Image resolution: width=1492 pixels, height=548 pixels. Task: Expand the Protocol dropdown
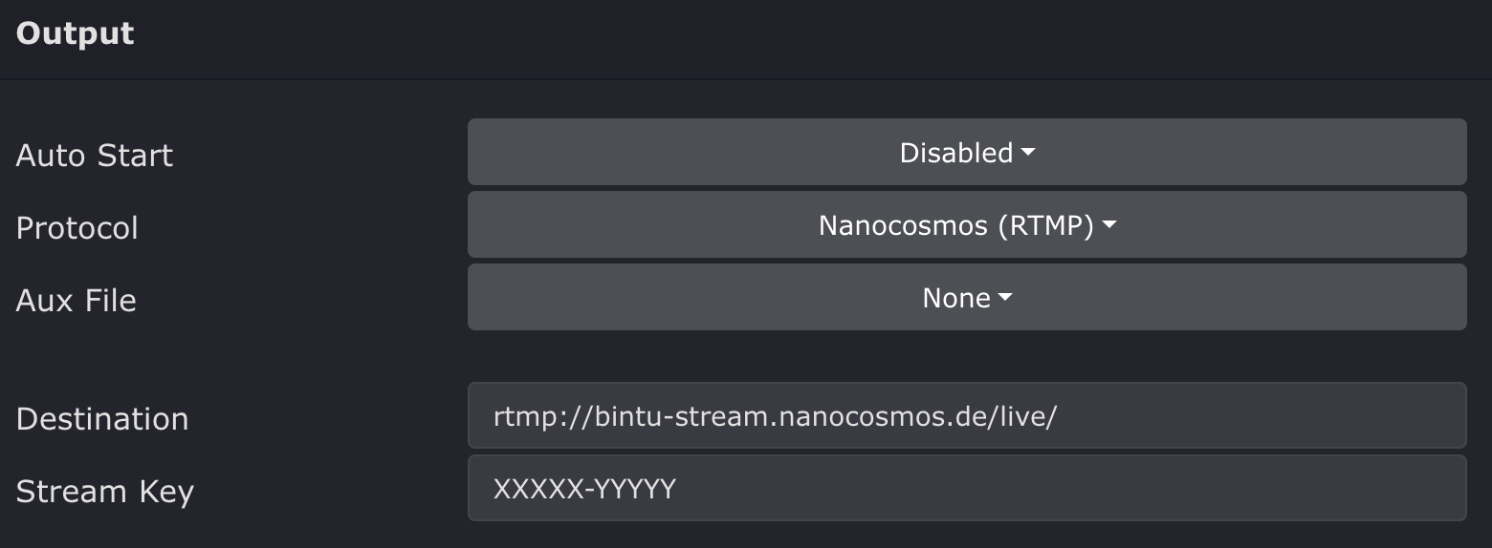click(x=966, y=225)
